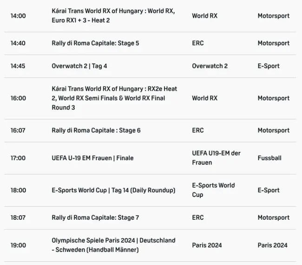Screen dimensions: 302x265
Task: Open the RX2e Heat 2 Semi Finals event
Action: (x=114, y=98)
